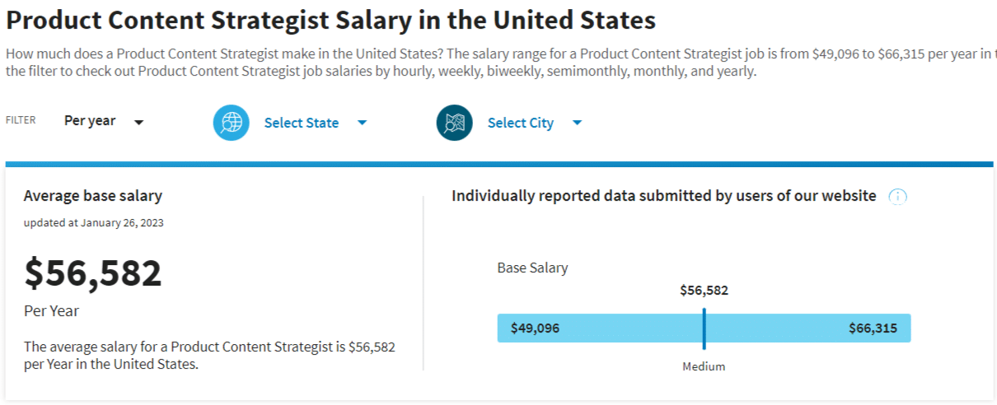
Task: Click the $66,315 maximum on salary bar
Action: [x=873, y=328]
